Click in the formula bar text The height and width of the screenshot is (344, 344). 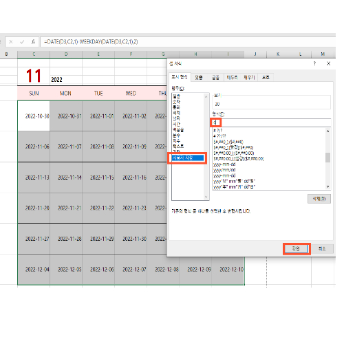(91, 42)
